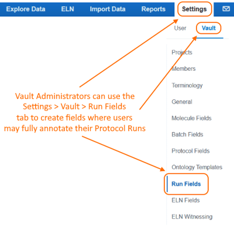Select the General settings entry
The height and width of the screenshot is (234, 234).
point(182,102)
